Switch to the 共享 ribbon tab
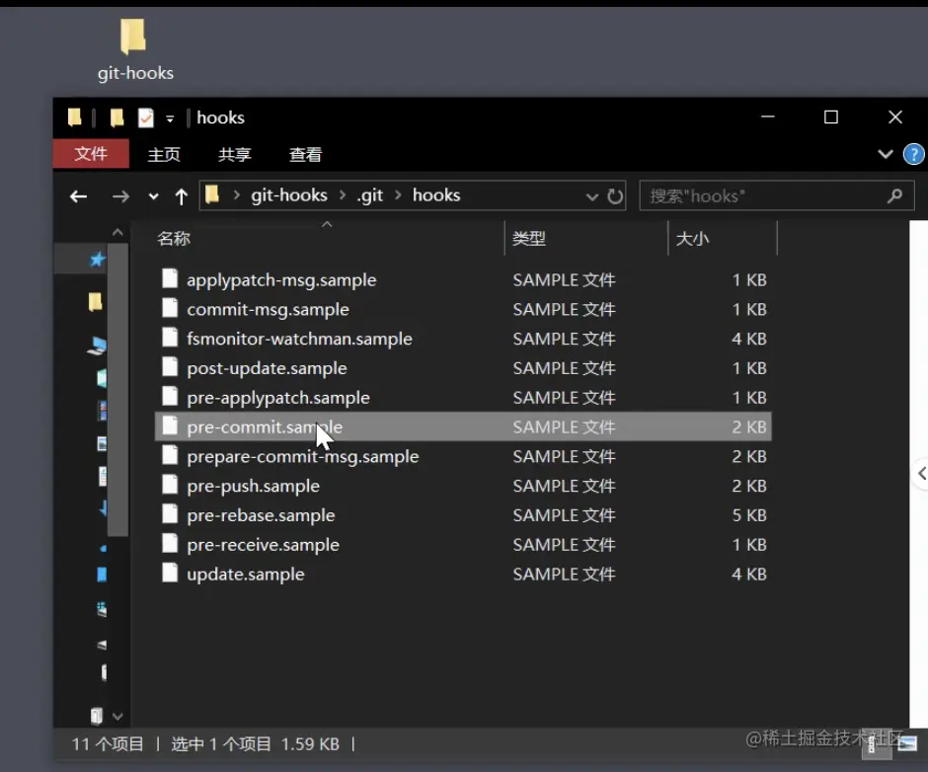This screenshot has width=928, height=772. click(x=235, y=155)
